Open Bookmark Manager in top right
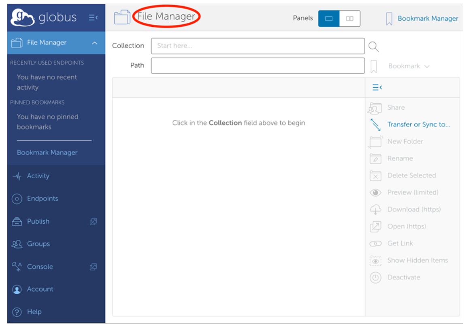Image resolution: width=471 pixels, height=331 pixels. tap(428, 19)
